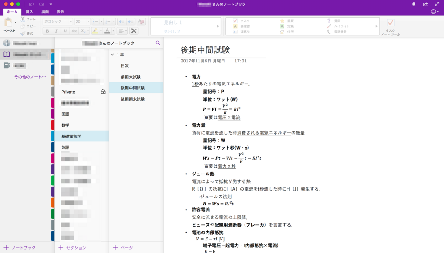Image resolution: width=444 pixels, height=253 pixels.
Task: Open the subscript options dropdown arrow
Action: click(88, 31)
